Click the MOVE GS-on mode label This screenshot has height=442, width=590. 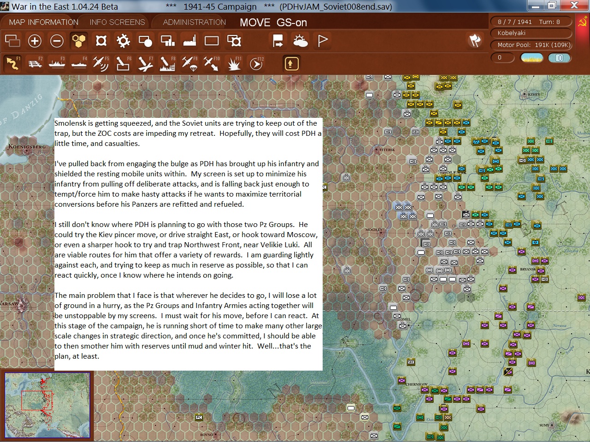tap(273, 23)
